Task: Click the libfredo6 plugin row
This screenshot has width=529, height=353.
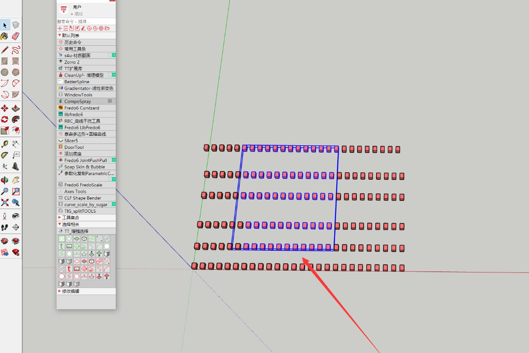Action: (x=86, y=114)
